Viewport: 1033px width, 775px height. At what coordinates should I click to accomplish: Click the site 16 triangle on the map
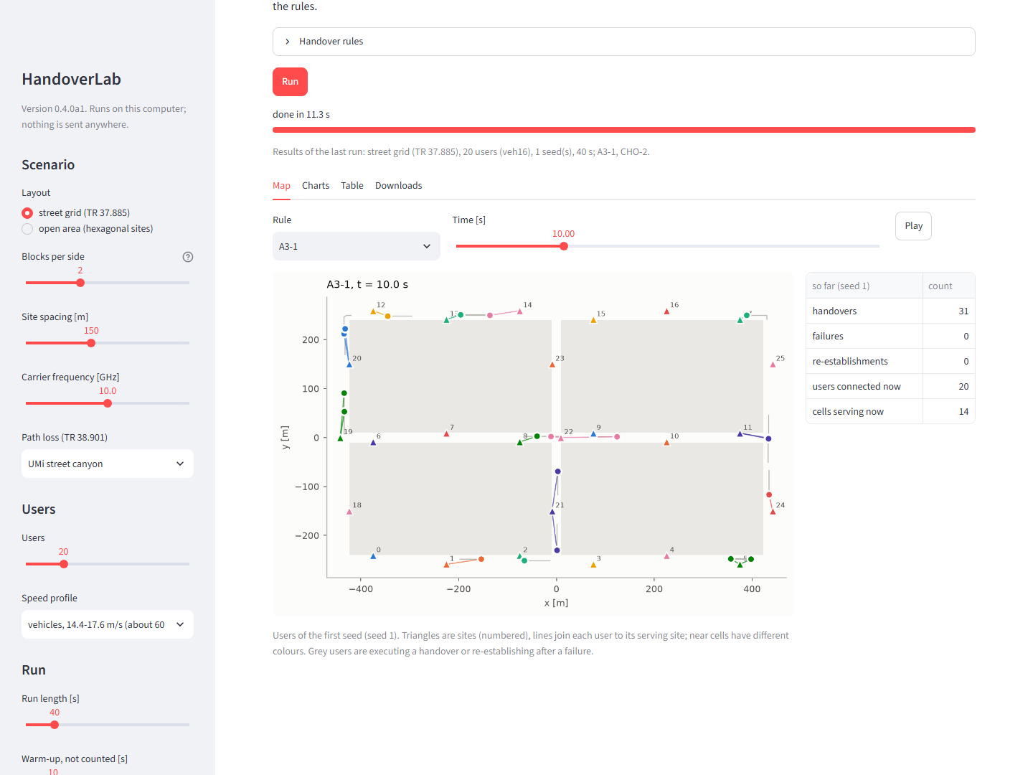click(x=666, y=311)
